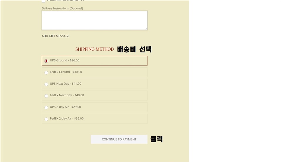The image size is (282, 163).
Task: Grab the Delivery Instructions textarea resize handle
Action: tap(146, 28)
